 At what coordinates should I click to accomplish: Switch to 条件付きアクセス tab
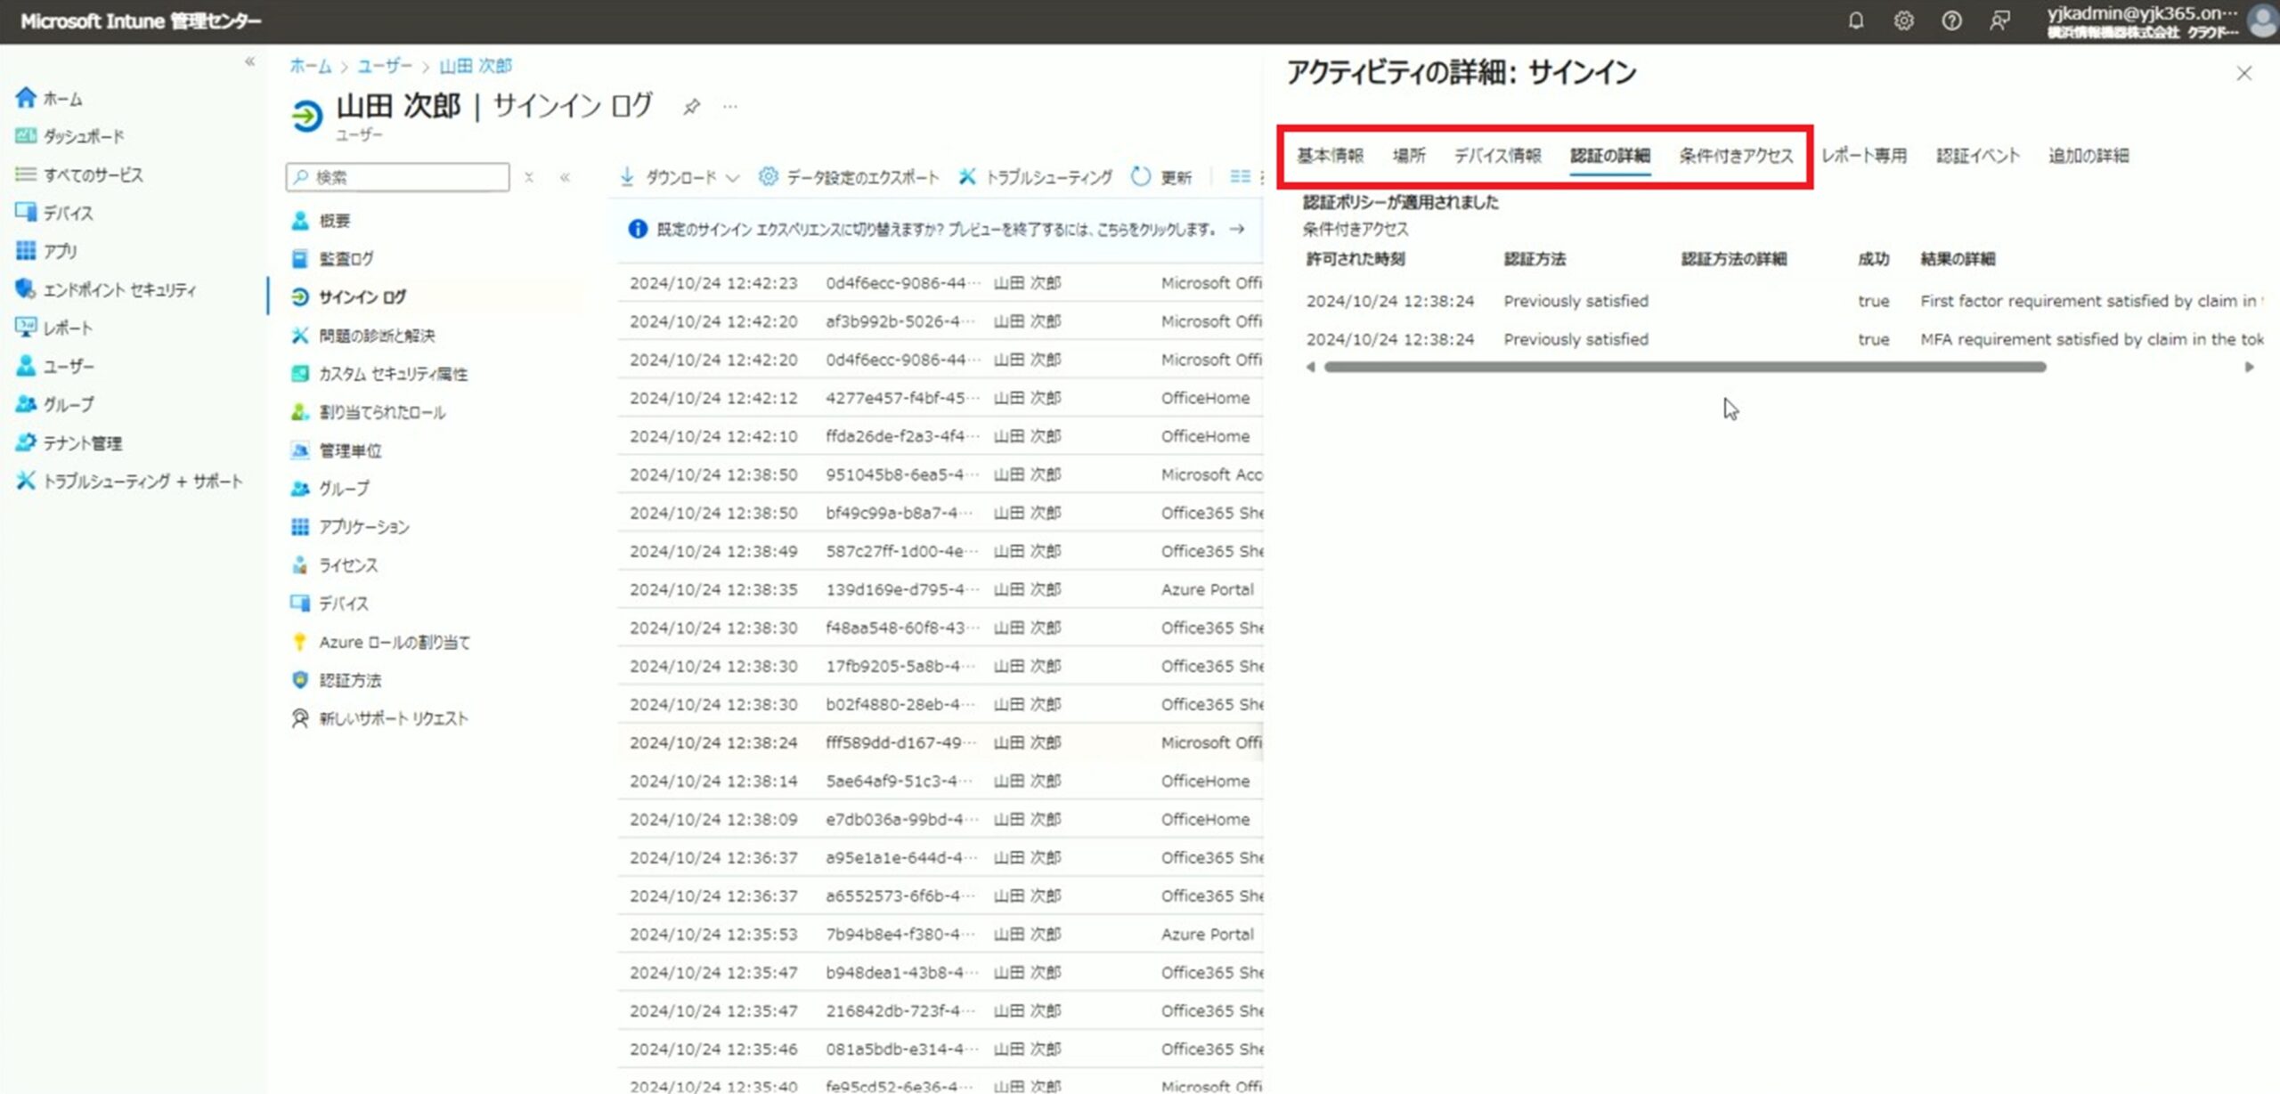click(1736, 156)
